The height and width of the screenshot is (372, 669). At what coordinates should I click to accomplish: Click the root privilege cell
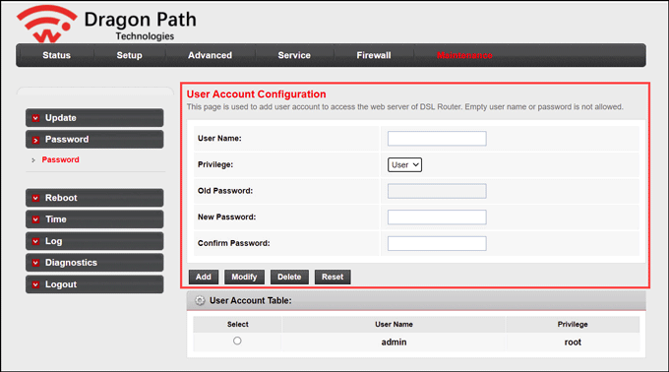(573, 342)
